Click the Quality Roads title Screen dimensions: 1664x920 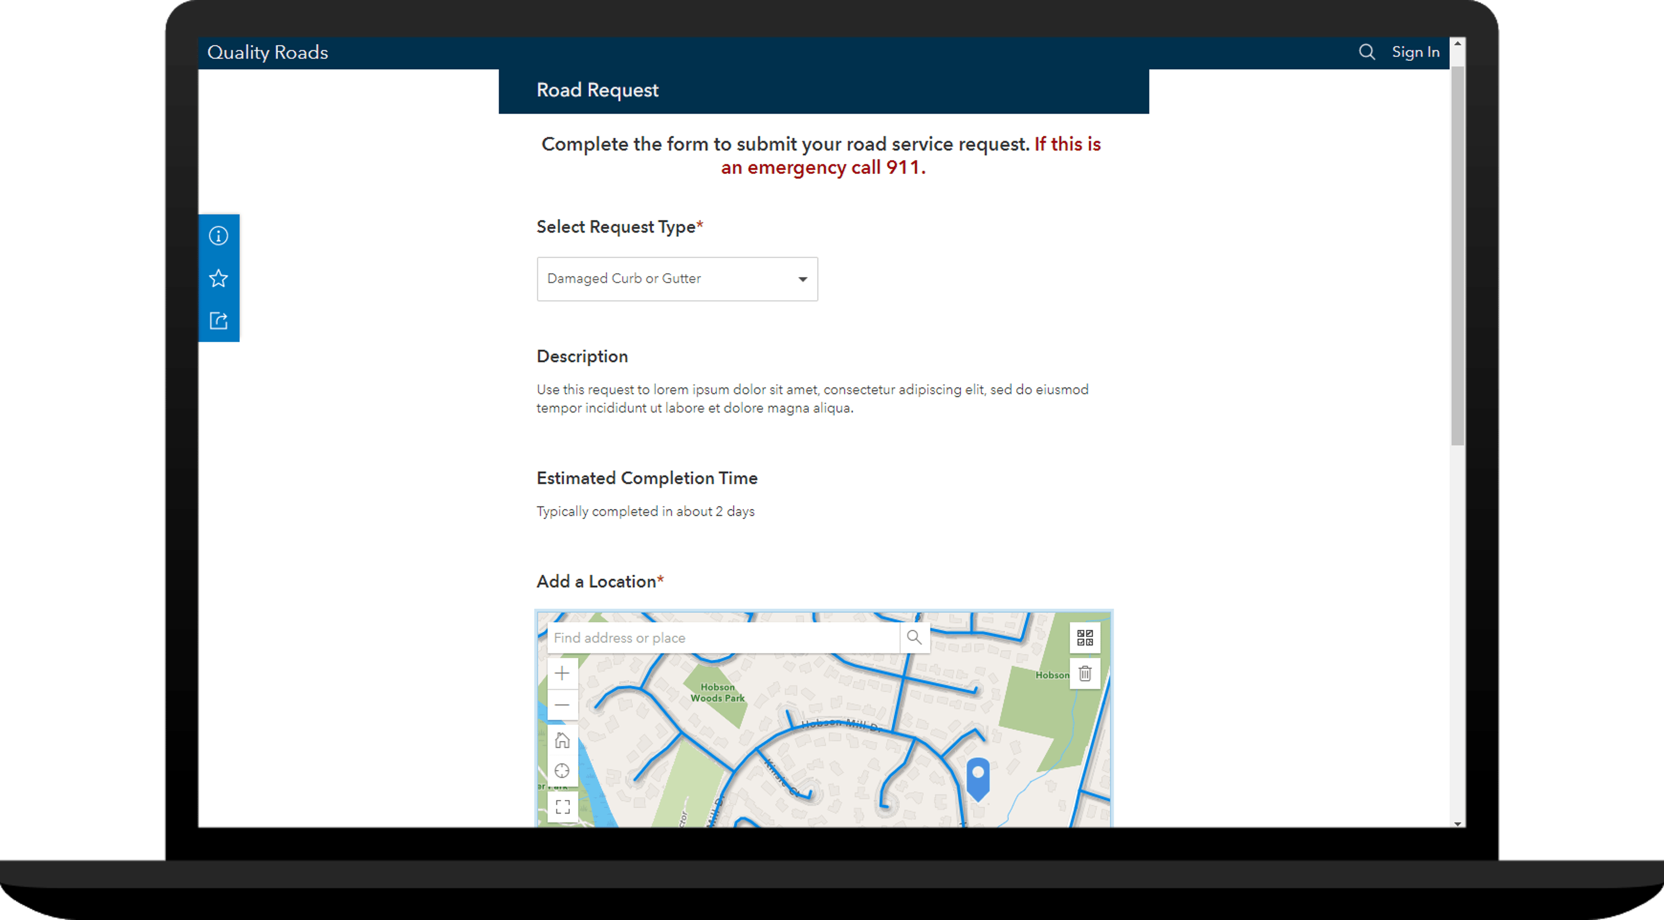coord(267,52)
